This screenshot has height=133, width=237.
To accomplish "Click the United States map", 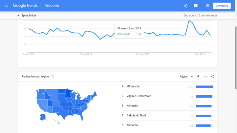I will click(67, 103).
